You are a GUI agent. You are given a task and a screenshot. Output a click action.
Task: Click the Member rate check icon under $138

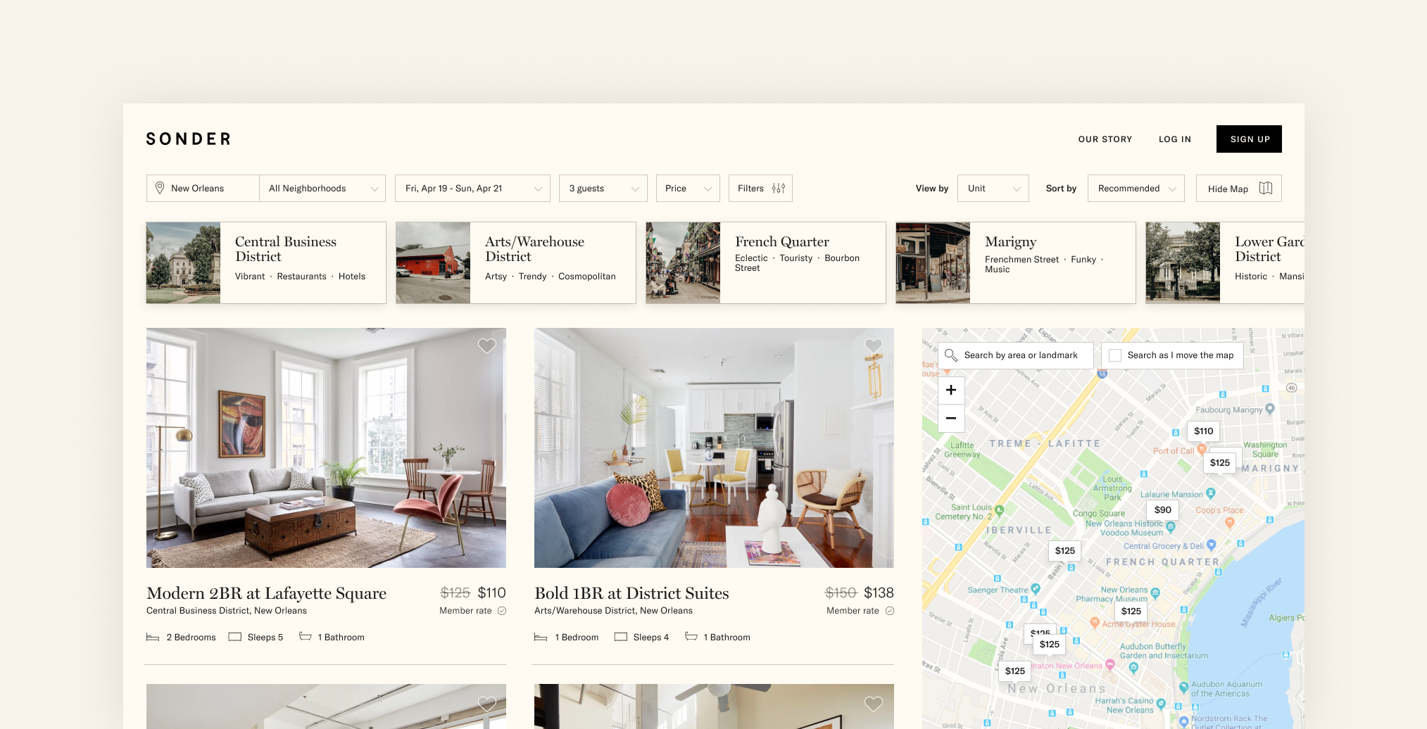pyautogui.click(x=890, y=611)
